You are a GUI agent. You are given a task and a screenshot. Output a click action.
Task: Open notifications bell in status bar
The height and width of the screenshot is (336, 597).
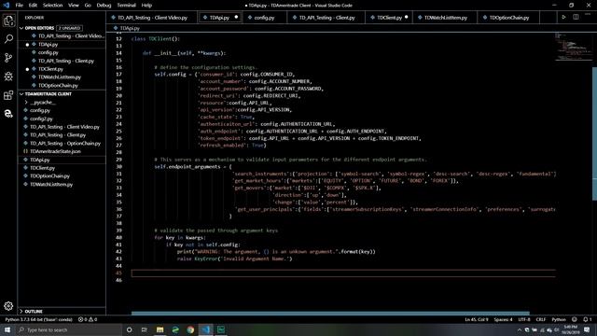(587, 319)
